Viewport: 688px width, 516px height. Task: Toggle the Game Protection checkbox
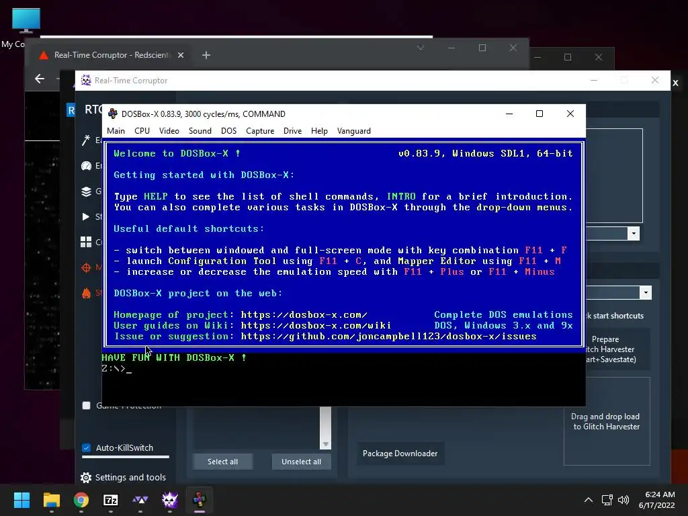click(x=87, y=405)
